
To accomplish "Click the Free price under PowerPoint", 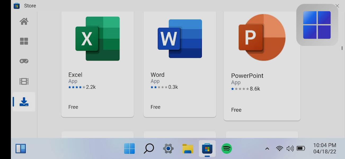I will click(x=236, y=110).
